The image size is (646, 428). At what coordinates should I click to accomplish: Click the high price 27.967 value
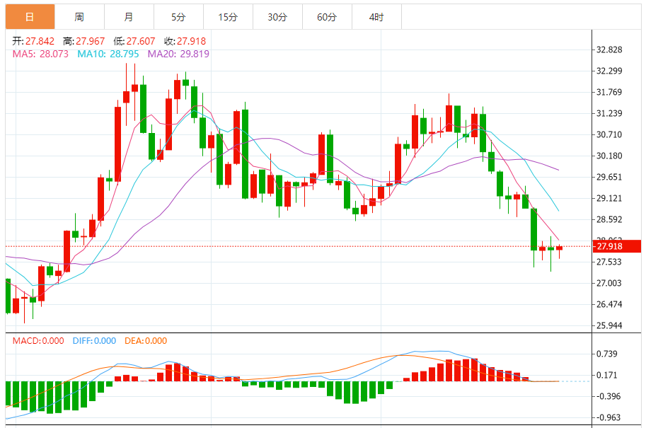(91, 41)
